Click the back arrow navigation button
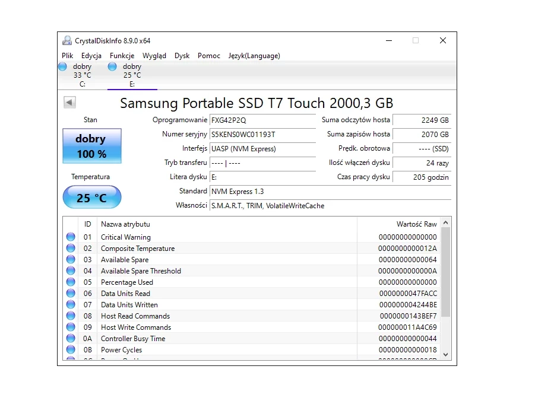 click(x=69, y=102)
